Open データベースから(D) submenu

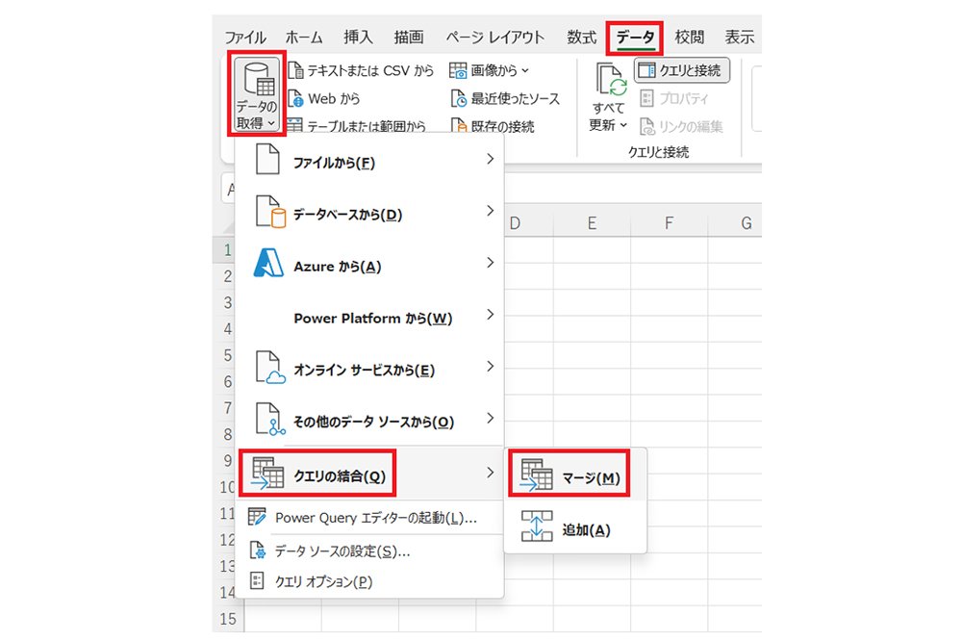pyautogui.click(x=369, y=213)
